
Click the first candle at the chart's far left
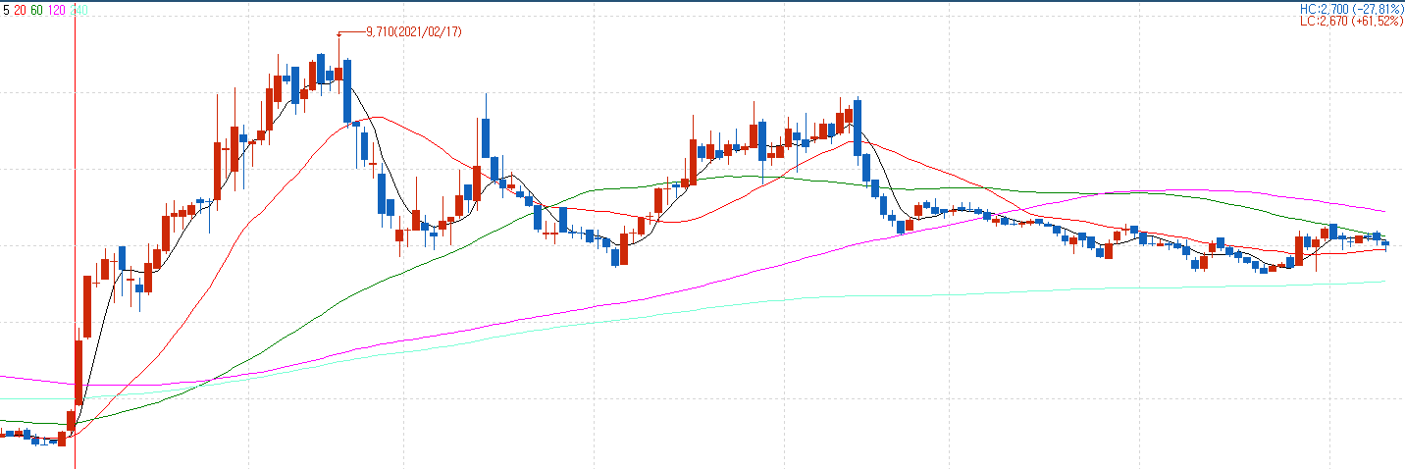coord(4,433)
